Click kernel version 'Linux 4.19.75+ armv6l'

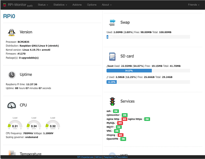pos(36,50)
